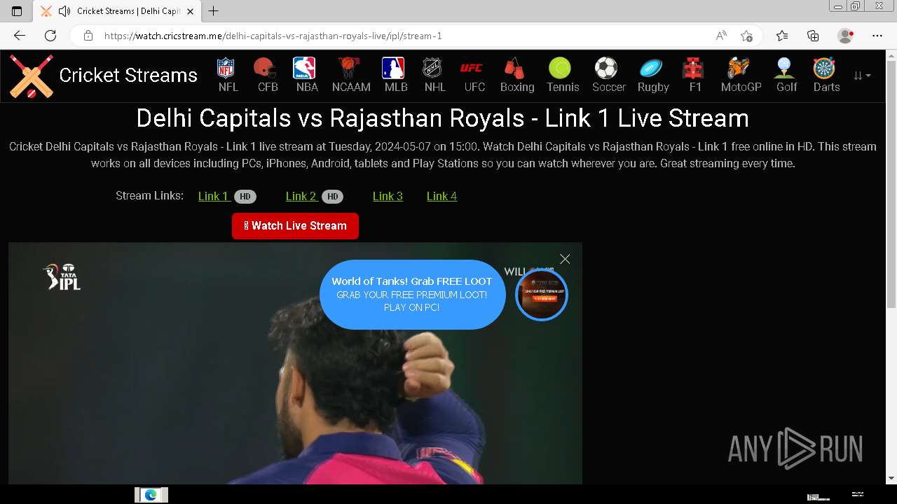Close the Cricket Streams tab
This screenshot has height=504, width=897.
[x=190, y=11]
